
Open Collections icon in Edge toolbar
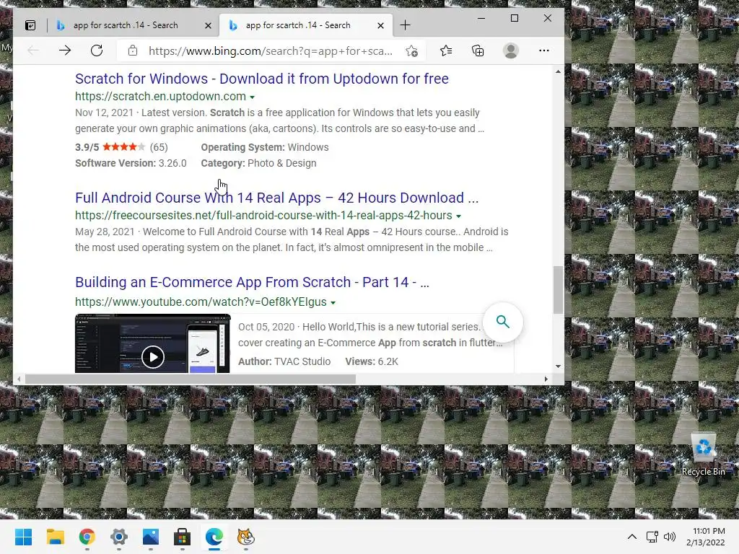coord(478,50)
